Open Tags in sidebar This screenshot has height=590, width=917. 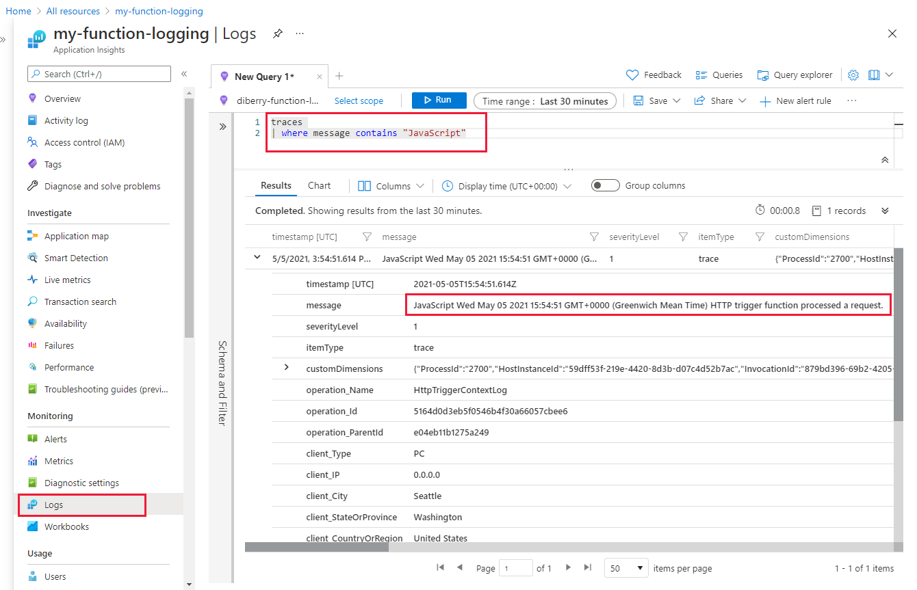coord(53,164)
